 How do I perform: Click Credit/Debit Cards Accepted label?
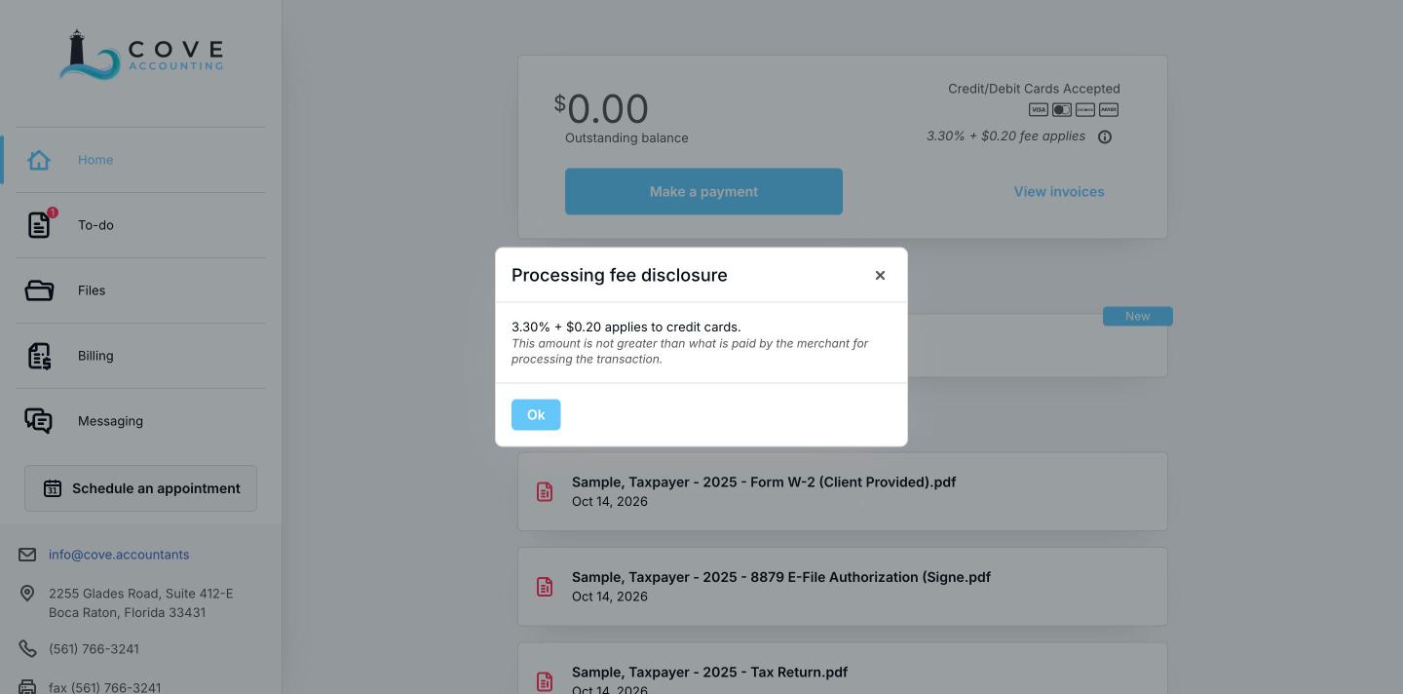click(1034, 89)
